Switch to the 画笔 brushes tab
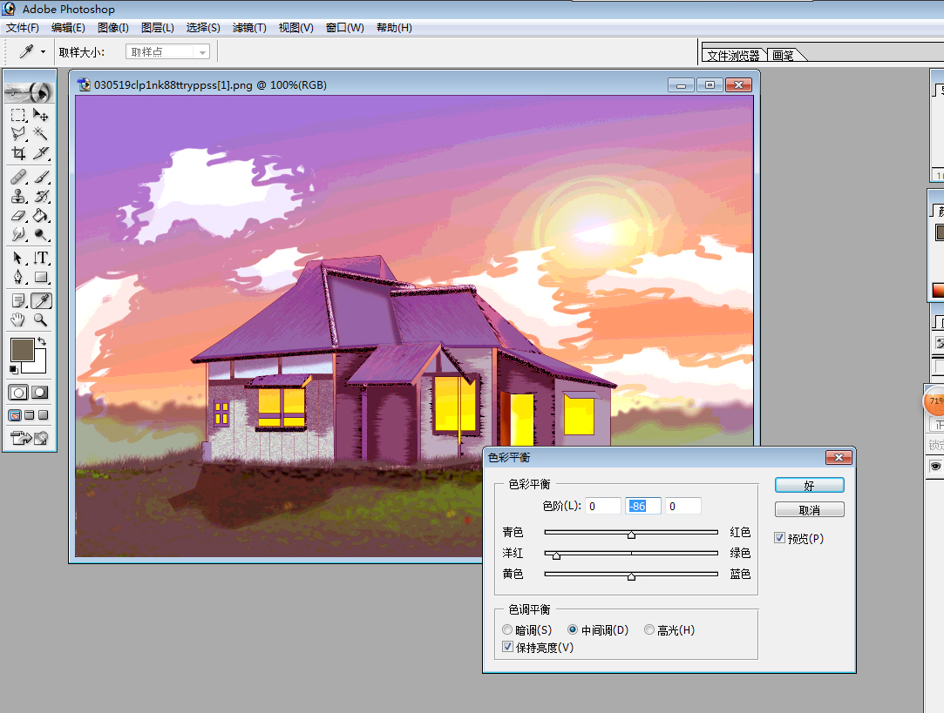 tap(784, 56)
